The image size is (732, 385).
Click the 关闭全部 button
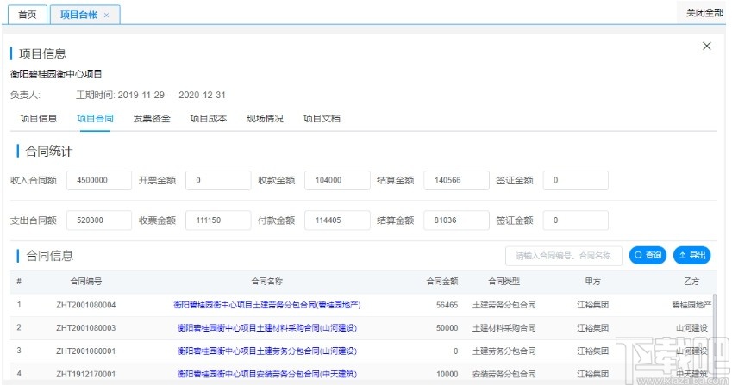click(x=704, y=13)
